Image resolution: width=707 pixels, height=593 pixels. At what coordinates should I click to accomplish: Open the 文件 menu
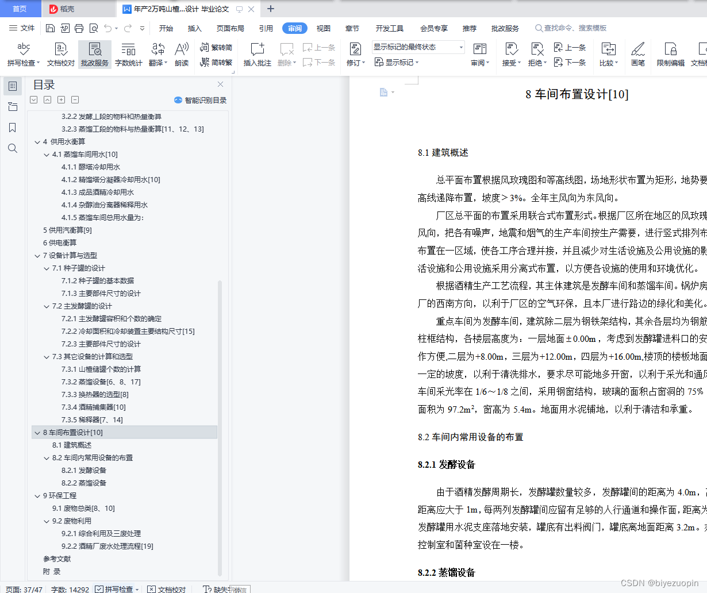pyautogui.click(x=22, y=28)
